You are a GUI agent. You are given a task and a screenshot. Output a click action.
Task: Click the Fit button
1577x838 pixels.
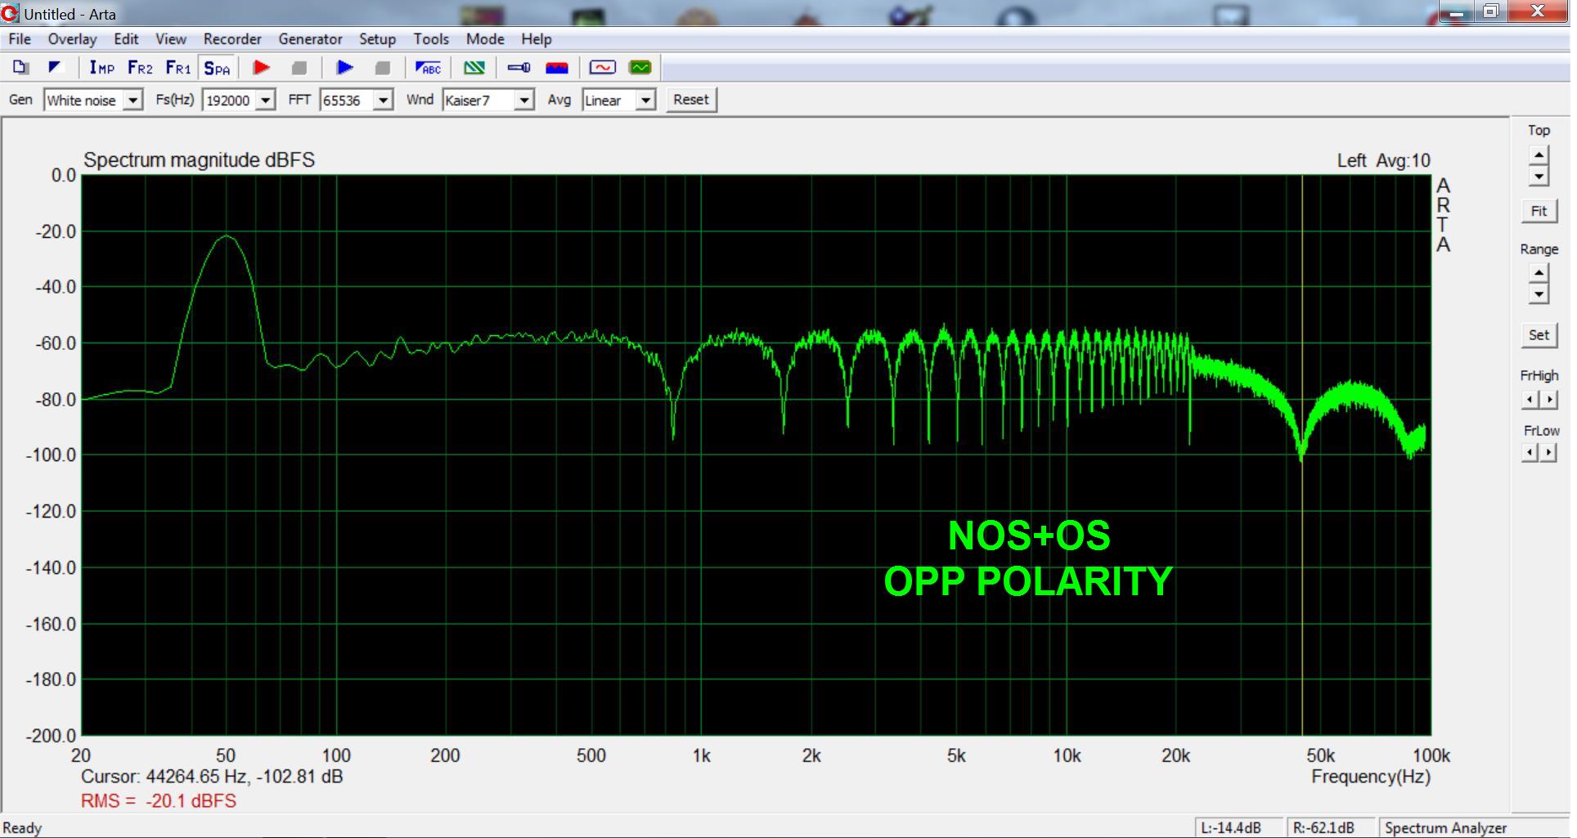point(1539,211)
